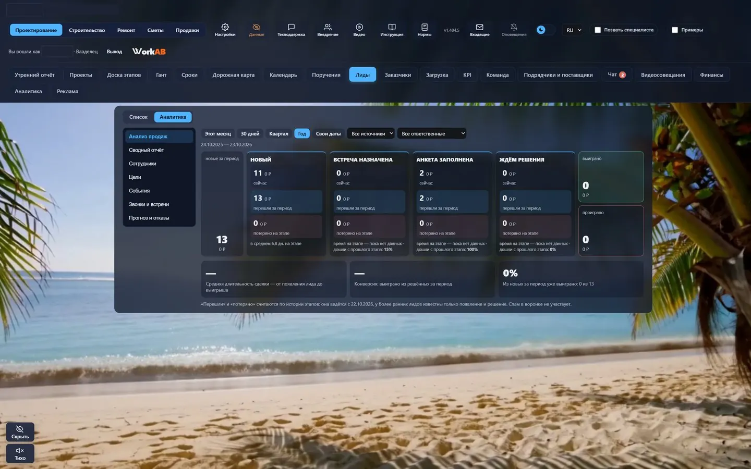Viewport: 751px width, 469px height.
Task: Select the Квартал period
Action: tap(278, 133)
